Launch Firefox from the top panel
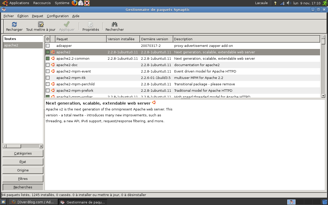Viewport: 328px width, 205px height. click(75, 3)
